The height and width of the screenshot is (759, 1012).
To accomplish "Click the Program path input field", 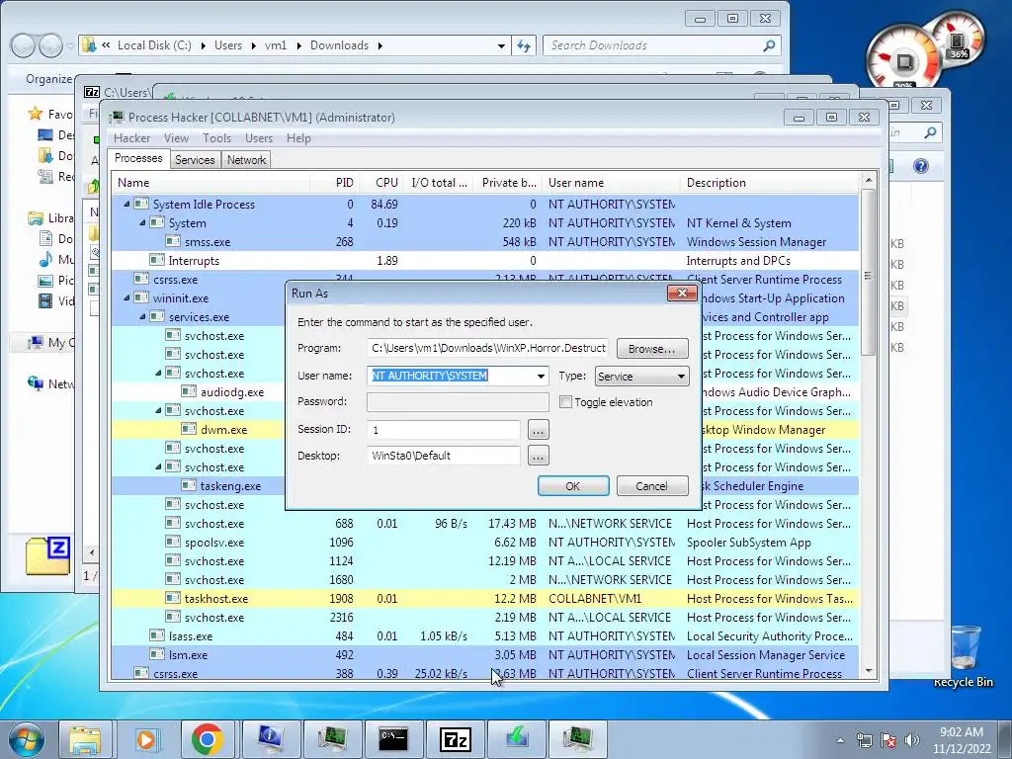I will click(x=487, y=348).
